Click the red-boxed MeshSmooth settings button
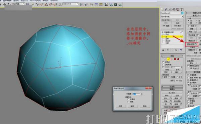 pyautogui.click(x=192, y=44)
